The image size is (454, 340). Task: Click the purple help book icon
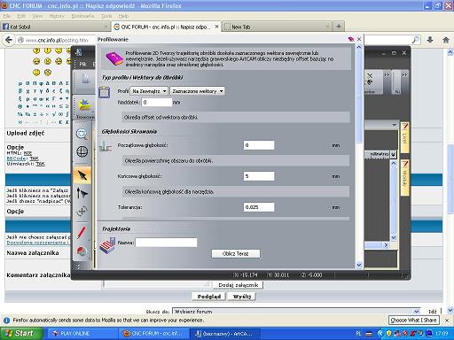[114, 58]
